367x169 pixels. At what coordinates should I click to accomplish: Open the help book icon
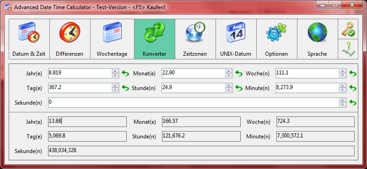pos(348,49)
